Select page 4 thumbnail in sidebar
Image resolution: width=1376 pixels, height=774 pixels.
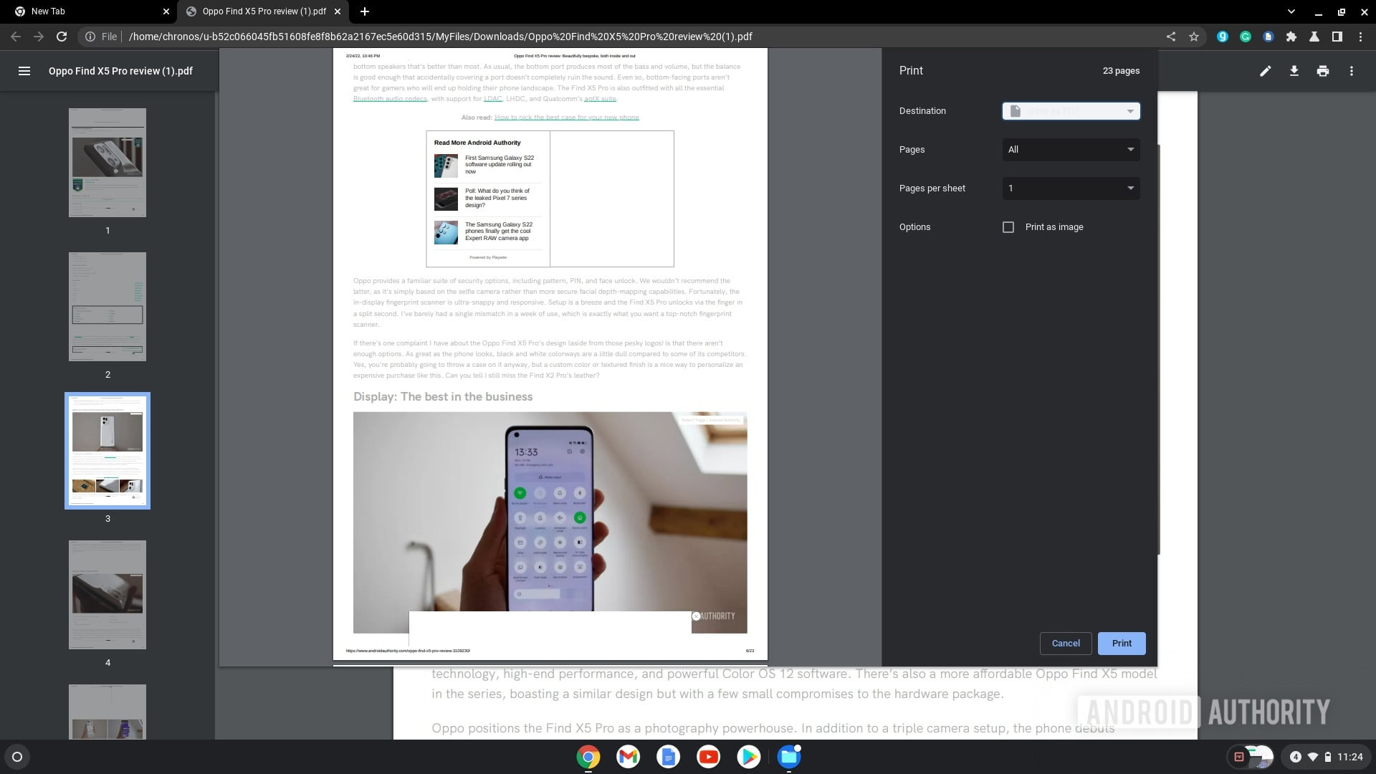107,595
